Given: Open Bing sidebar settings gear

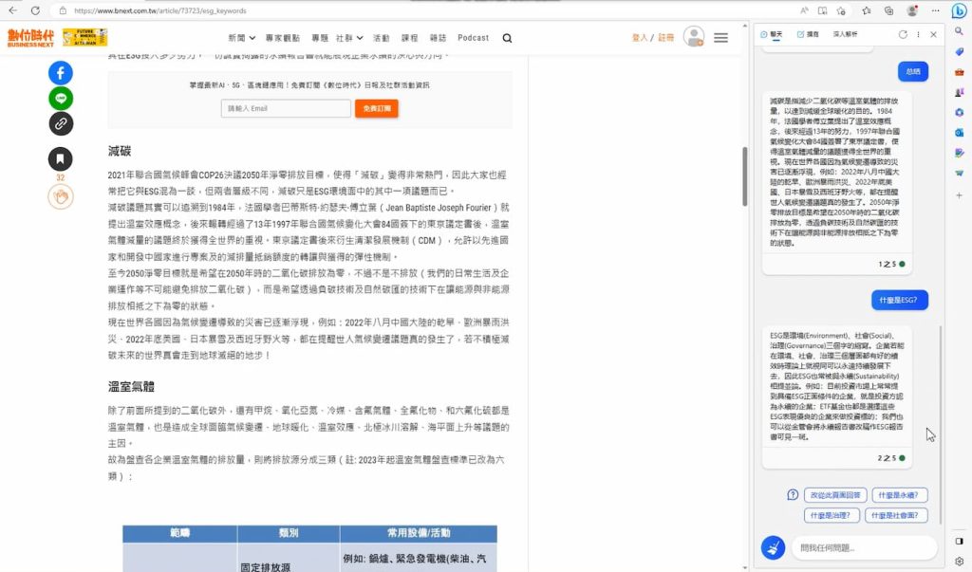Looking at the screenshot, I should tap(960, 561).
